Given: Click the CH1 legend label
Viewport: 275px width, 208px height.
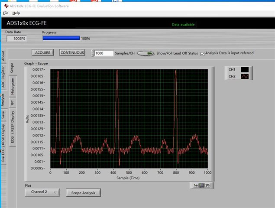Looking at the screenshot, I should 232,69.
